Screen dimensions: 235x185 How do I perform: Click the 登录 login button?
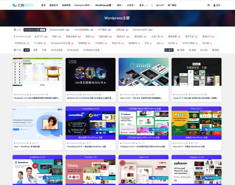click(x=217, y=5)
